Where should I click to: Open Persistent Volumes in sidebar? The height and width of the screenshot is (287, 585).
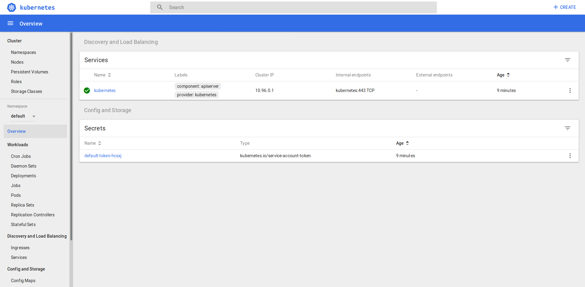pos(30,72)
